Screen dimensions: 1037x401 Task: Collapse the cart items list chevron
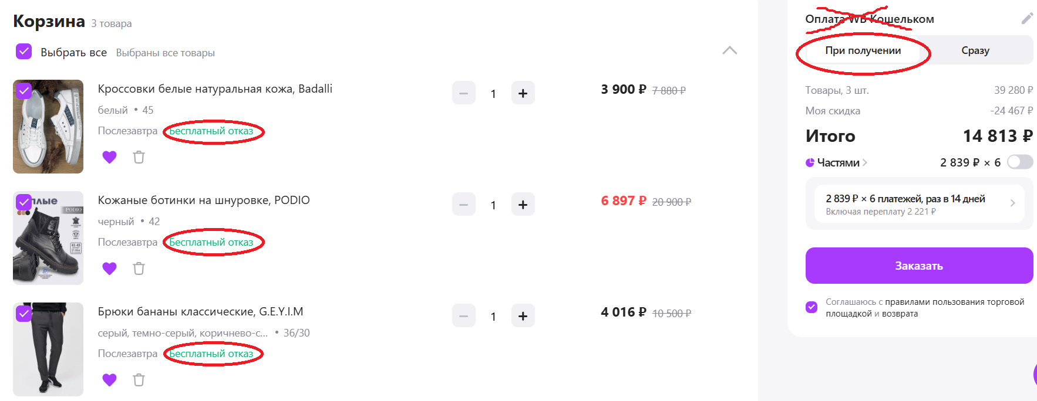[x=729, y=50]
